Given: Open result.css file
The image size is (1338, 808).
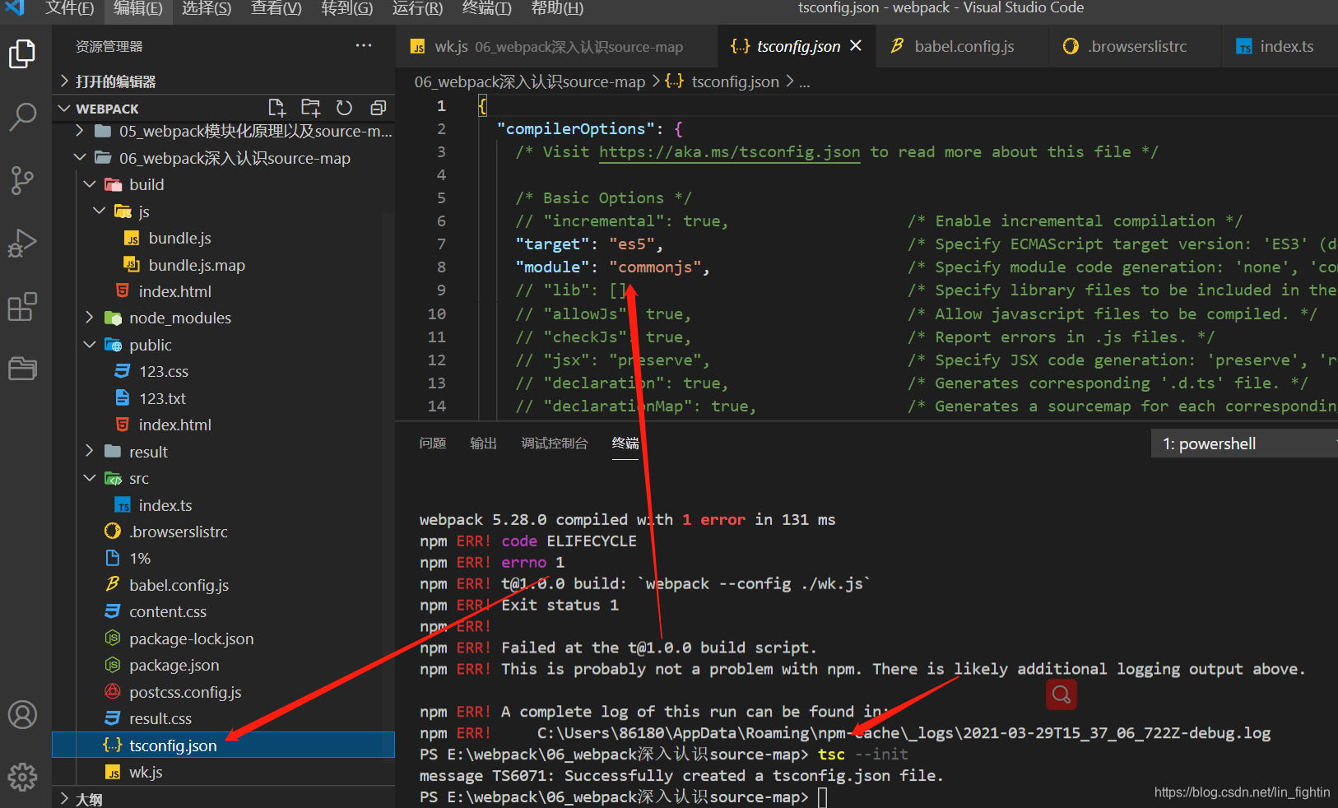Looking at the screenshot, I should click(x=160, y=718).
